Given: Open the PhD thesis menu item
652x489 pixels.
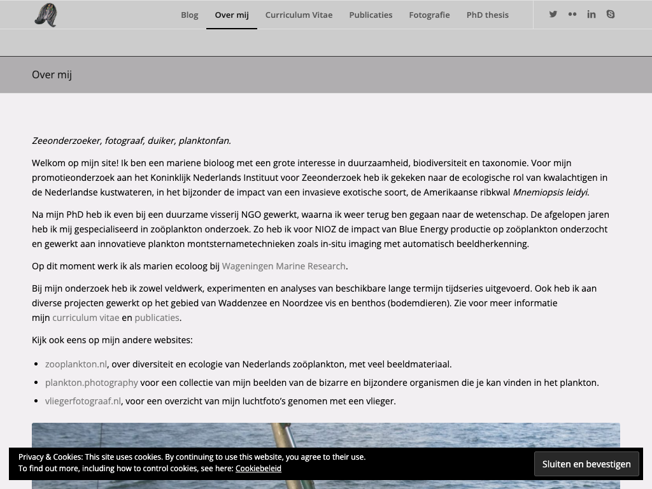Looking at the screenshot, I should 487,15.
